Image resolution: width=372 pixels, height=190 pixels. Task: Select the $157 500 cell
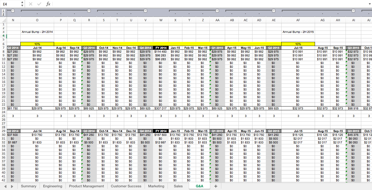point(161,135)
